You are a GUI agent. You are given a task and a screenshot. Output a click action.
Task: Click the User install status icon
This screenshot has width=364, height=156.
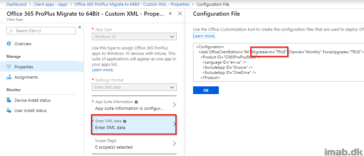click(9, 110)
